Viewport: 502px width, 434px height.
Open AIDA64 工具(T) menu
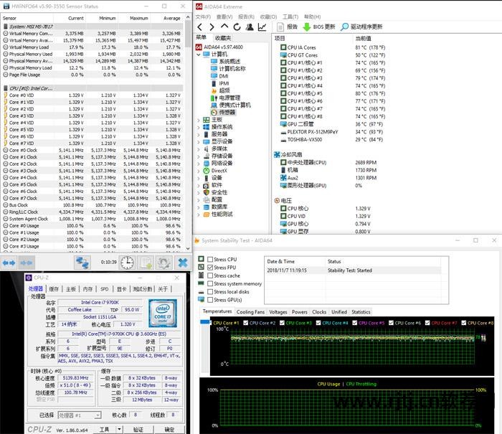tap(290, 16)
